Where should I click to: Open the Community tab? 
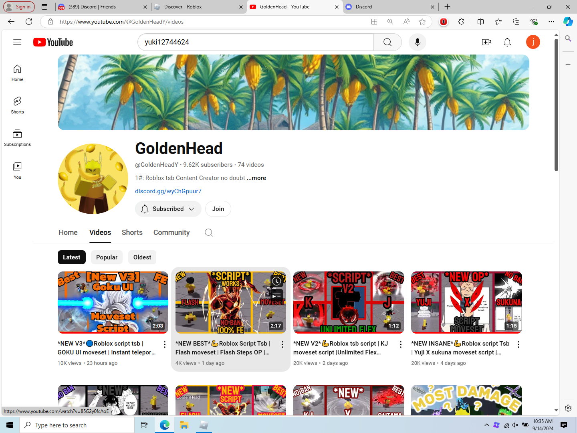[x=171, y=233]
